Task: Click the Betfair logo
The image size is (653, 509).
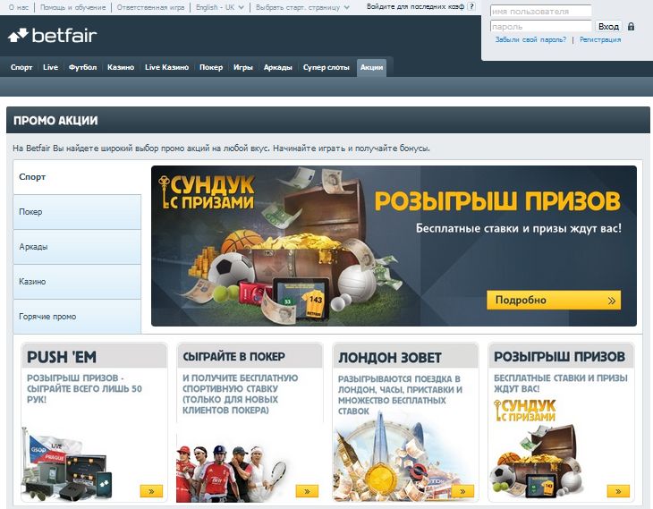Action: [53, 36]
